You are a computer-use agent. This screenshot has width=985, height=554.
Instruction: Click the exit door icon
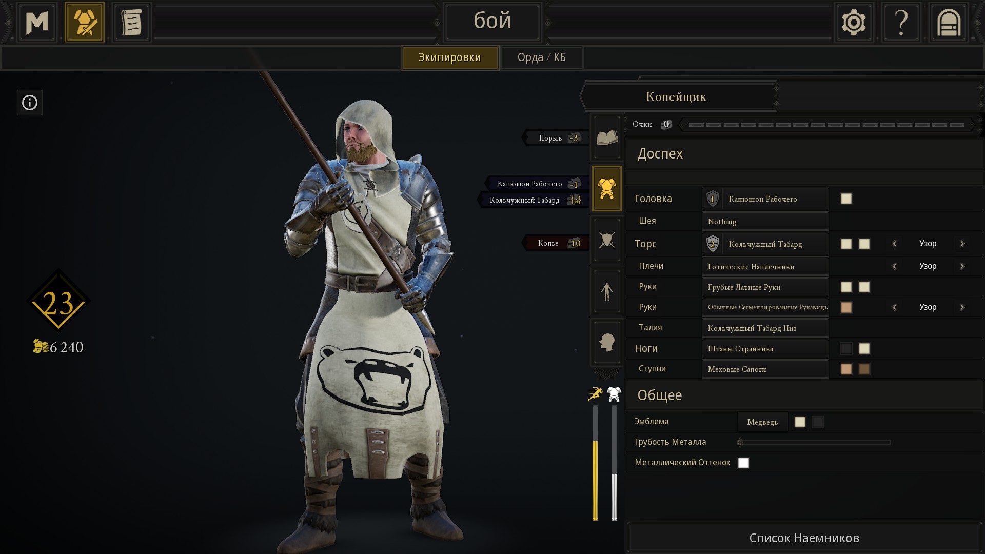click(949, 22)
